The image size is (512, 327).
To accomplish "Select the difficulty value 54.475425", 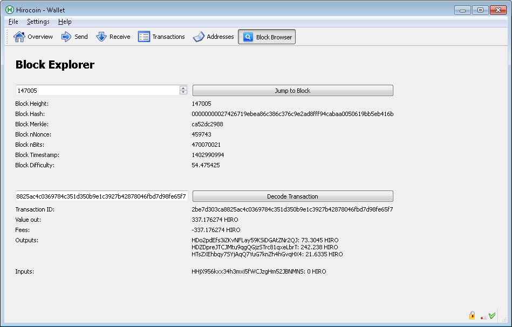I will point(206,165).
